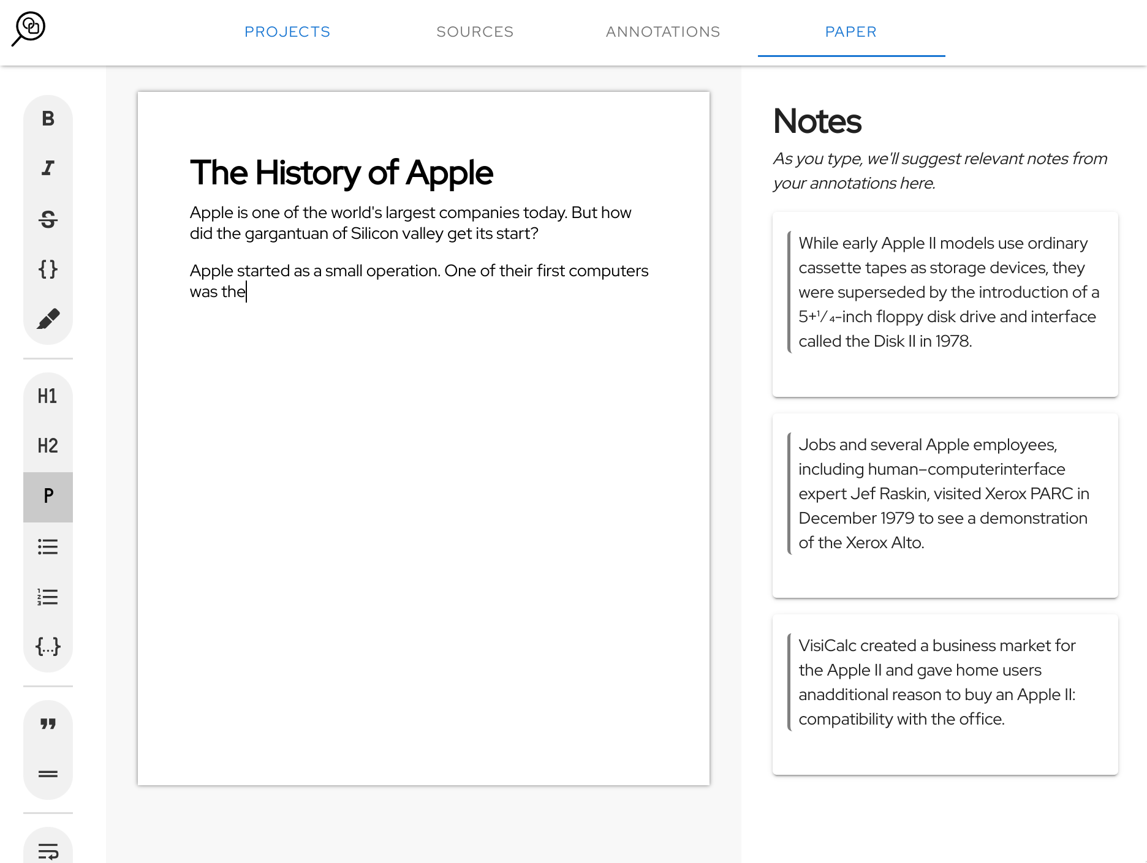Insert a code block

(x=48, y=646)
